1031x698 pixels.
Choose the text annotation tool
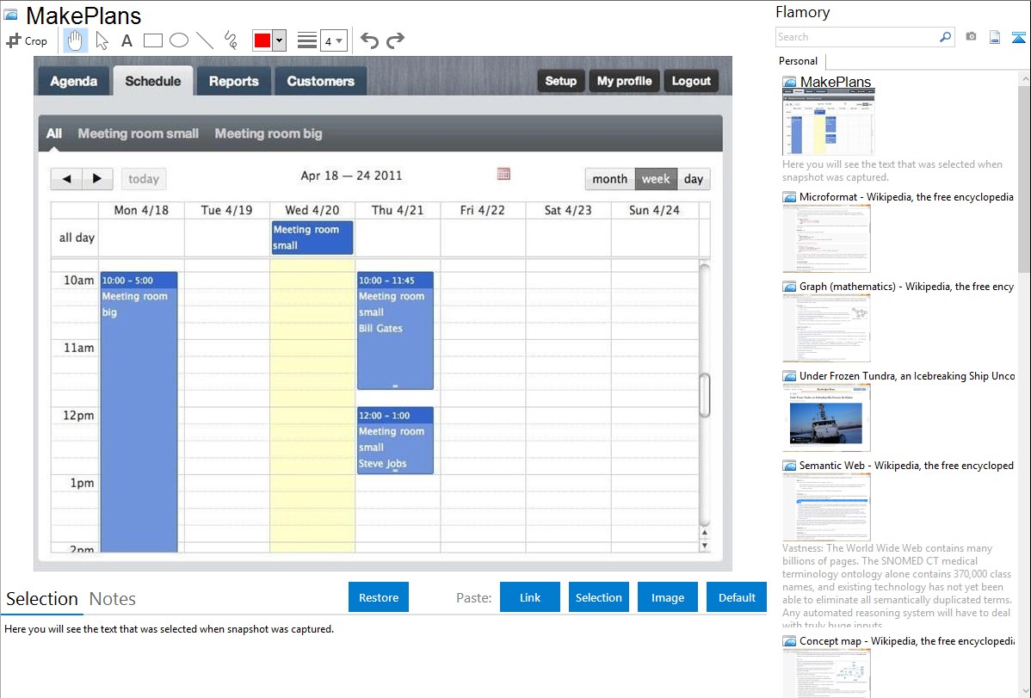click(127, 40)
